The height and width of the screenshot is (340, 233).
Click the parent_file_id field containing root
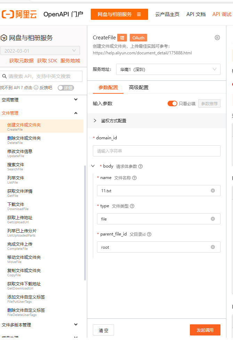coord(159,247)
